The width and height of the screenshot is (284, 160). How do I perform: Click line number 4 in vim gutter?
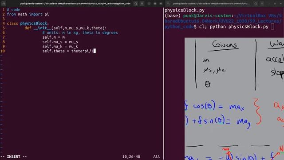pyautogui.click(x=4, y=24)
